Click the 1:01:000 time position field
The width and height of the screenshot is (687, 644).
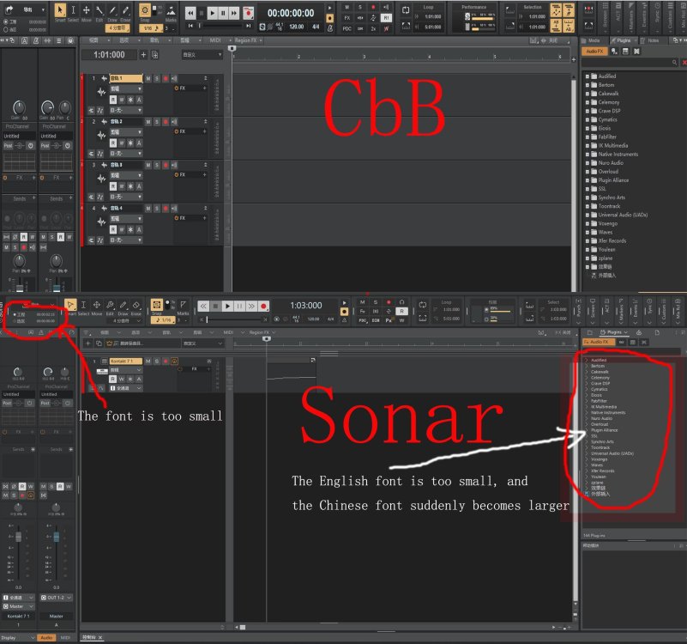click(x=109, y=55)
